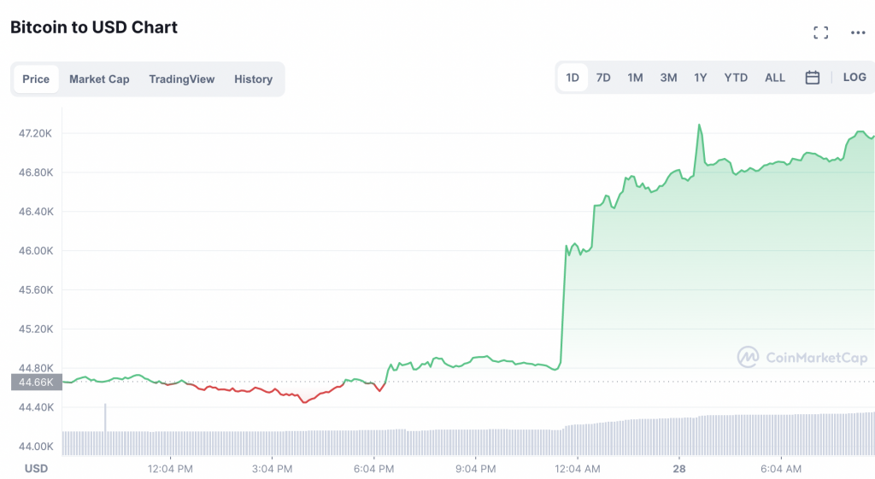This screenshot has height=479, width=875.
Task: Open the three-dot more options menu
Action: pos(858,32)
